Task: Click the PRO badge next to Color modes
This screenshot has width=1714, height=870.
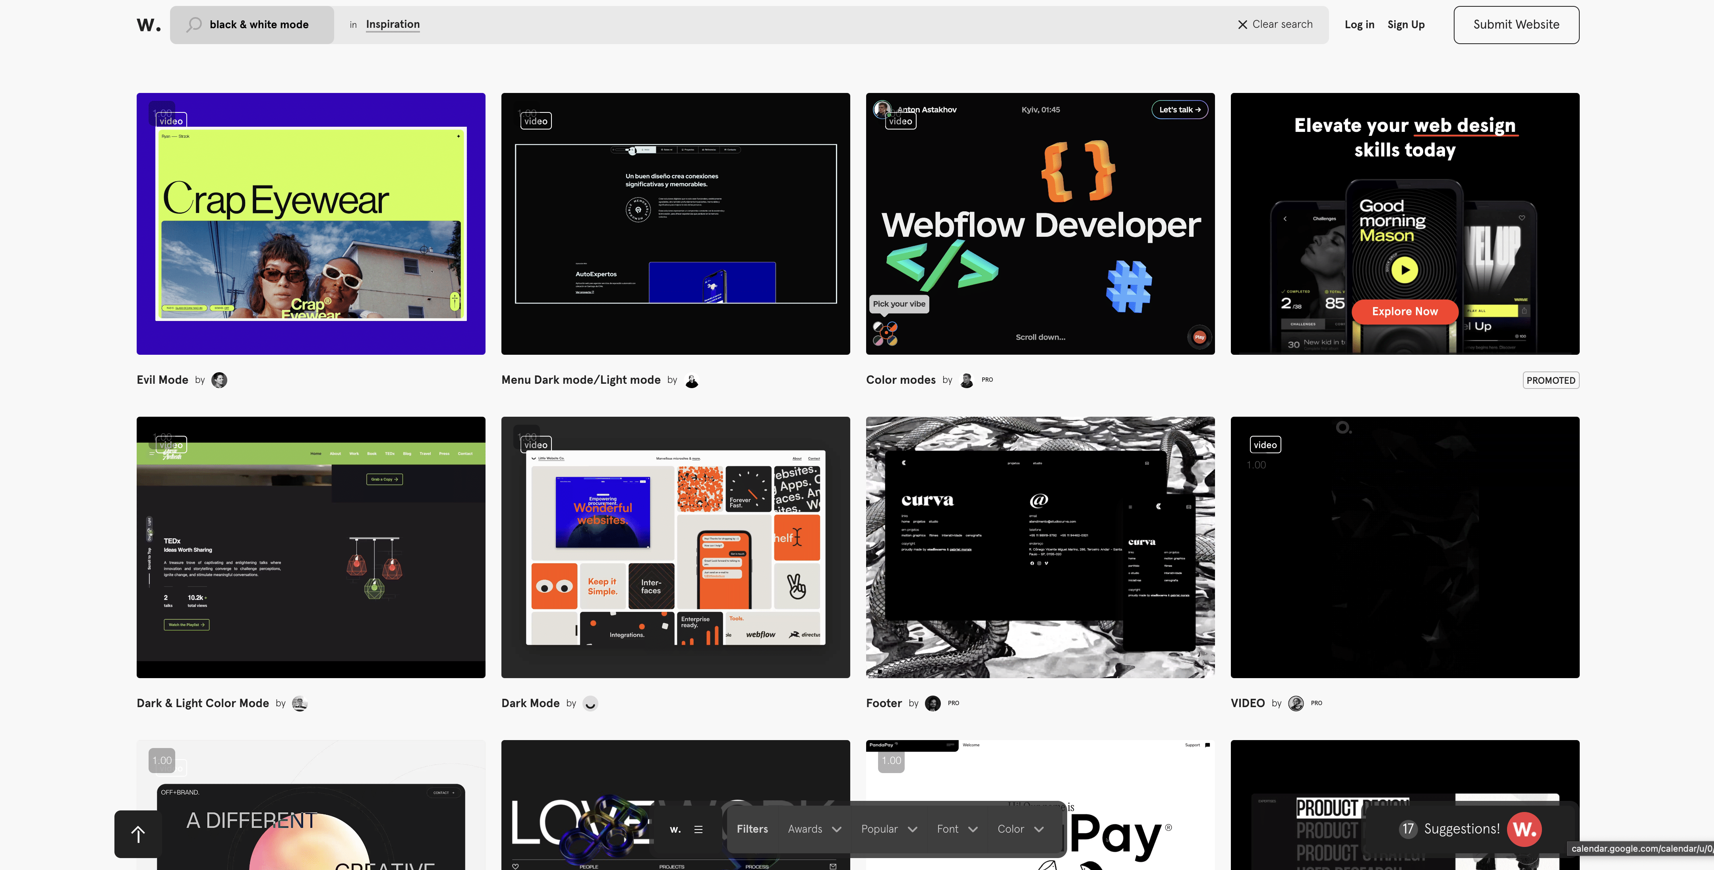Action: 987,380
